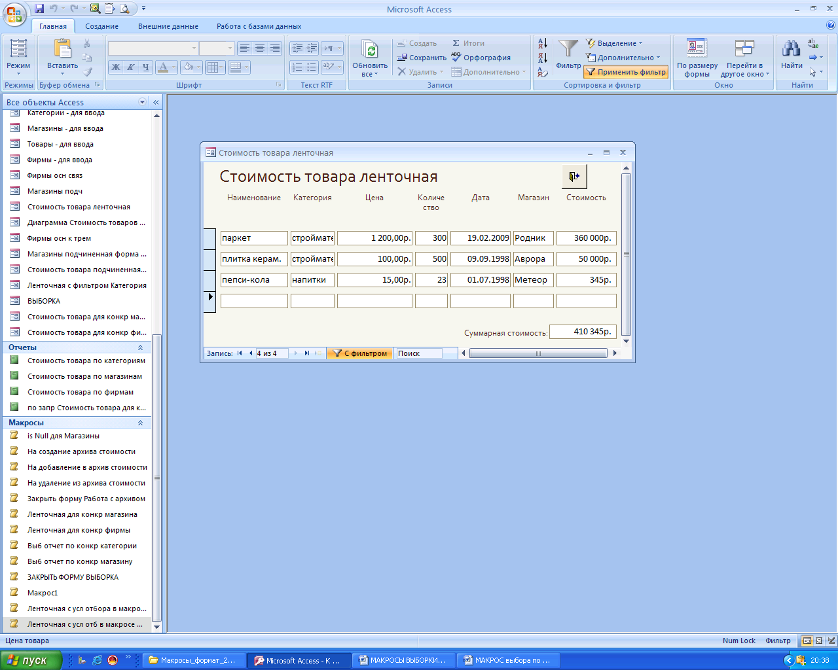Click the form's horizontal scrollbar thumb
Image resolution: width=838 pixels, height=670 pixels.
538,353
